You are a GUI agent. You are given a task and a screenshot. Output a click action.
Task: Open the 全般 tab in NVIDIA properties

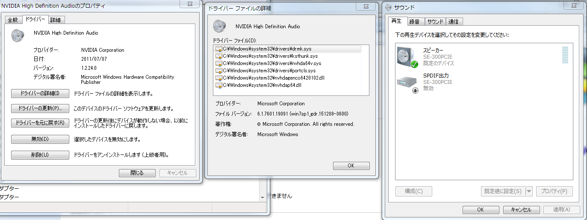[x=13, y=20]
